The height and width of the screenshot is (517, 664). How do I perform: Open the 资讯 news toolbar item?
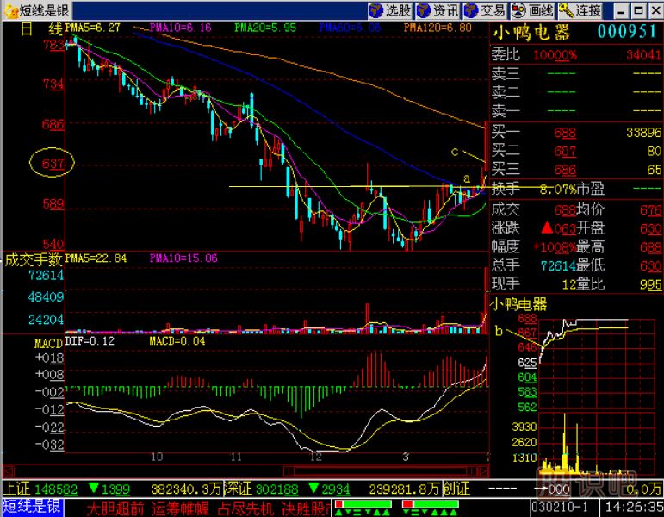point(437,10)
